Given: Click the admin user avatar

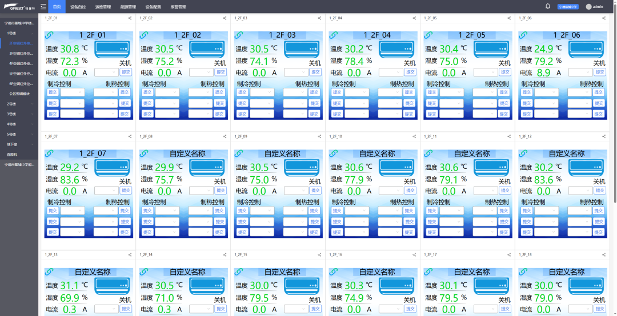Looking at the screenshot, I should (589, 7).
